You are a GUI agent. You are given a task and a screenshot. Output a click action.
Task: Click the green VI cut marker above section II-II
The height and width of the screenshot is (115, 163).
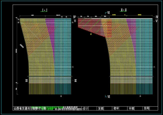(x=108, y=13)
